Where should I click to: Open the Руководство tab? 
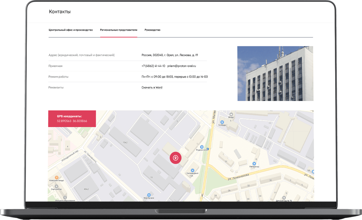click(x=152, y=30)
